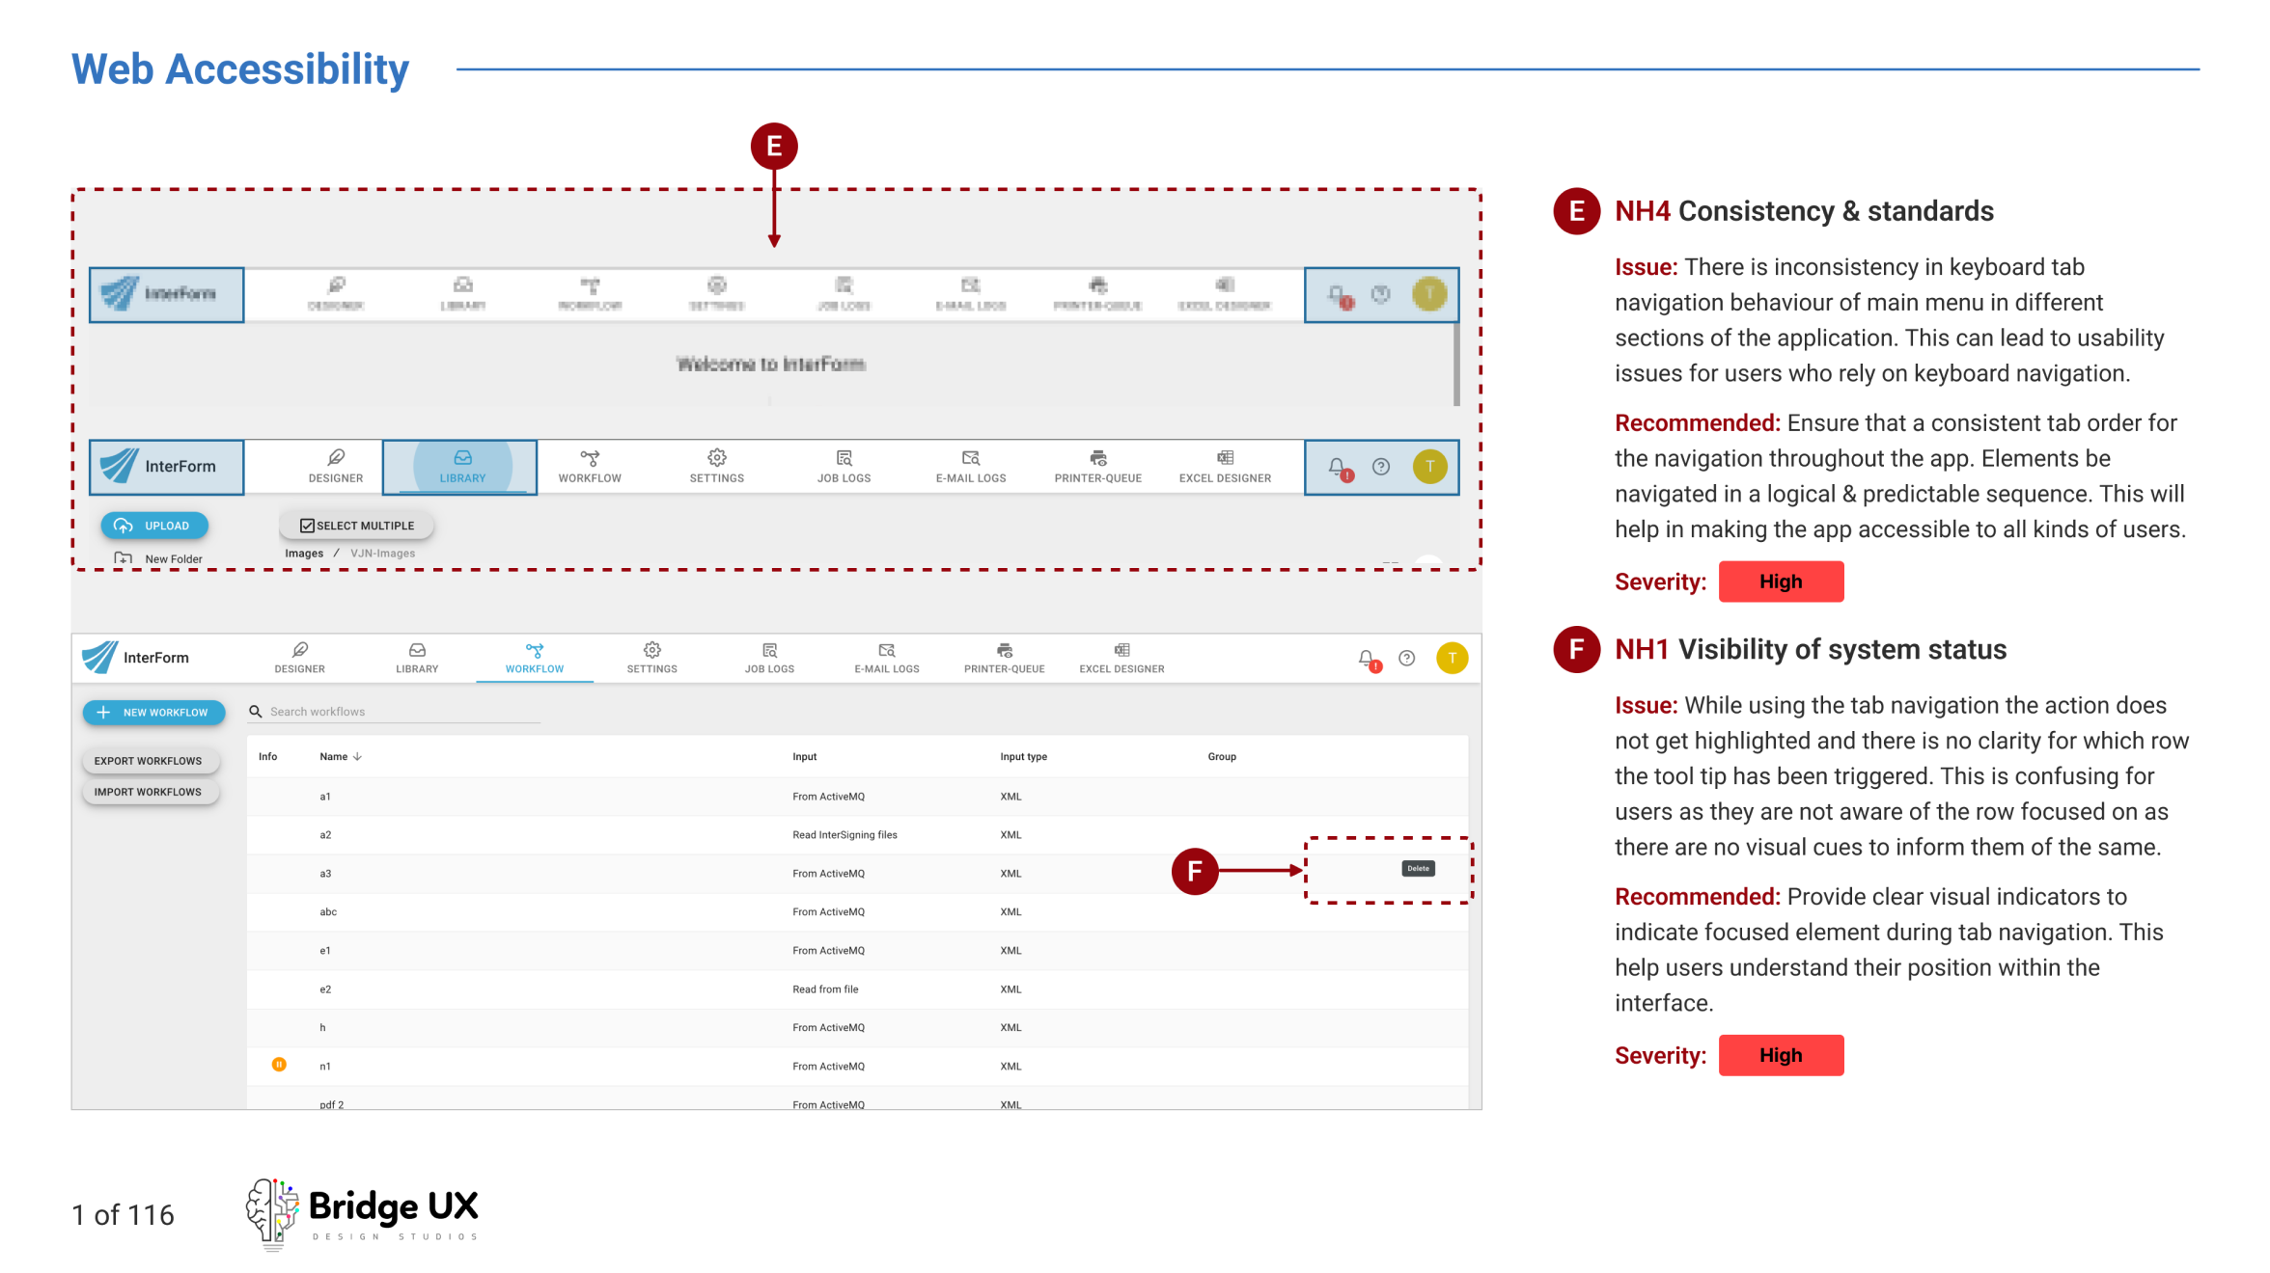2270x1273 pixels.
Task: Click help question icon in bottom Workflow screenshot
Action: tap(1407, 658)
